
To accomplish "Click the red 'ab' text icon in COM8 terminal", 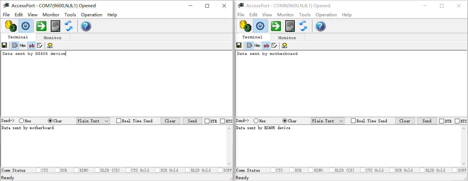I will click(266, 45).
